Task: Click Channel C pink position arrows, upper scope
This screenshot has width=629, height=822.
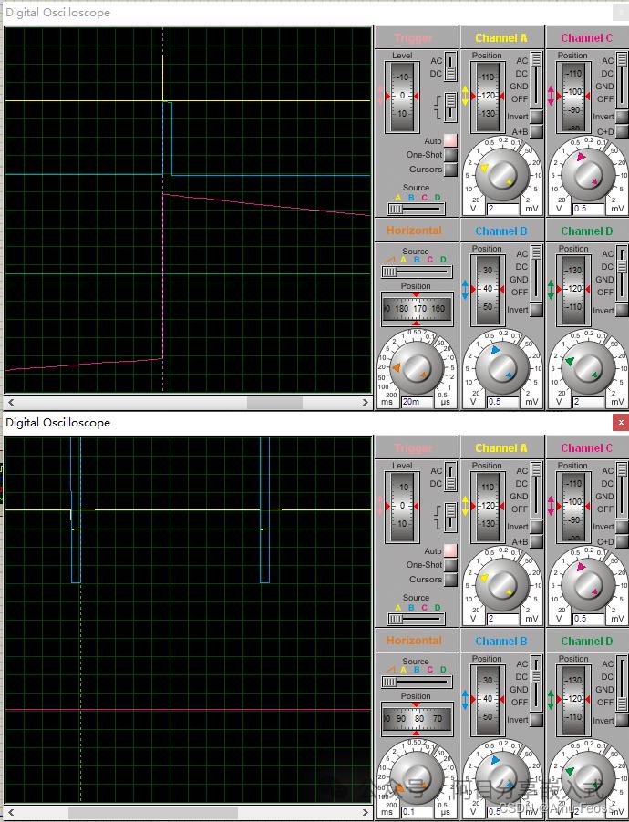Action: point(551,96)
